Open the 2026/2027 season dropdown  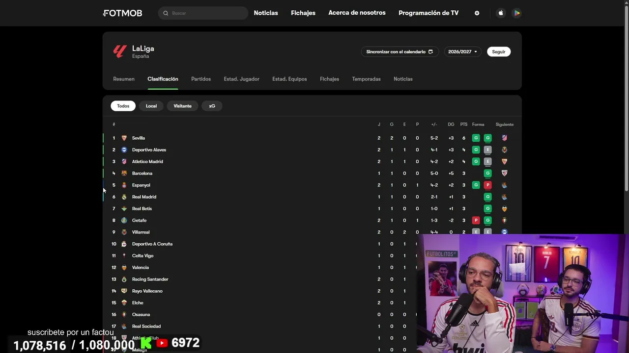point(462,51)
